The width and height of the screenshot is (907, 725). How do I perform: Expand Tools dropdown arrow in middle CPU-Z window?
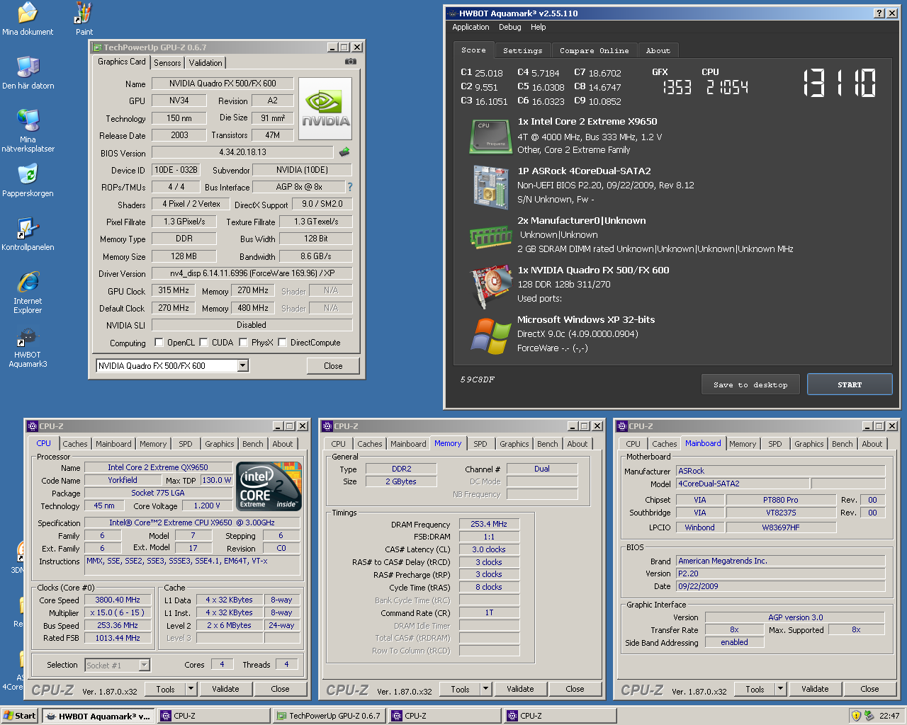click(x=485, y=689)
